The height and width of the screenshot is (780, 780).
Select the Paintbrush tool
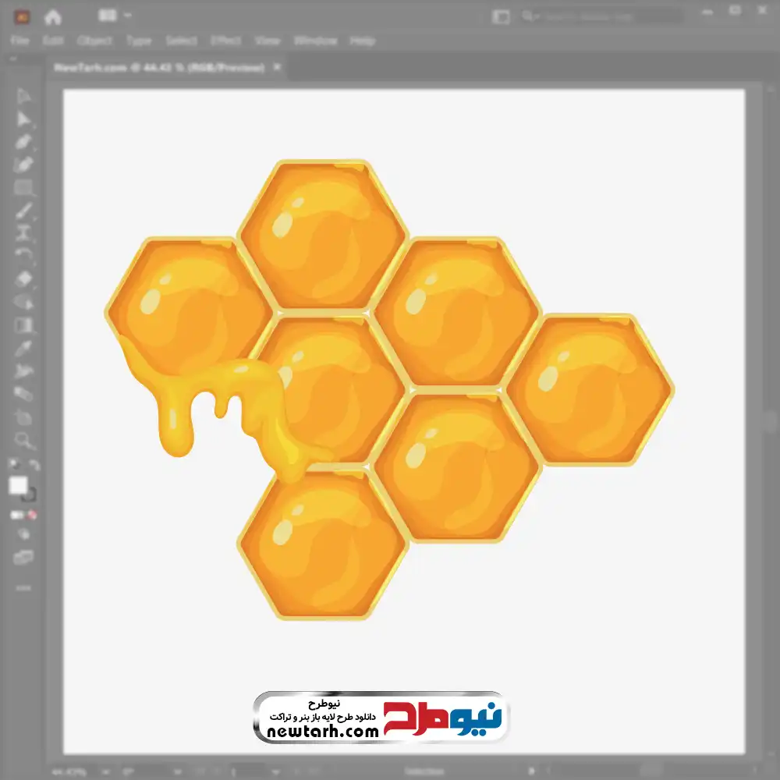point(24,211)
